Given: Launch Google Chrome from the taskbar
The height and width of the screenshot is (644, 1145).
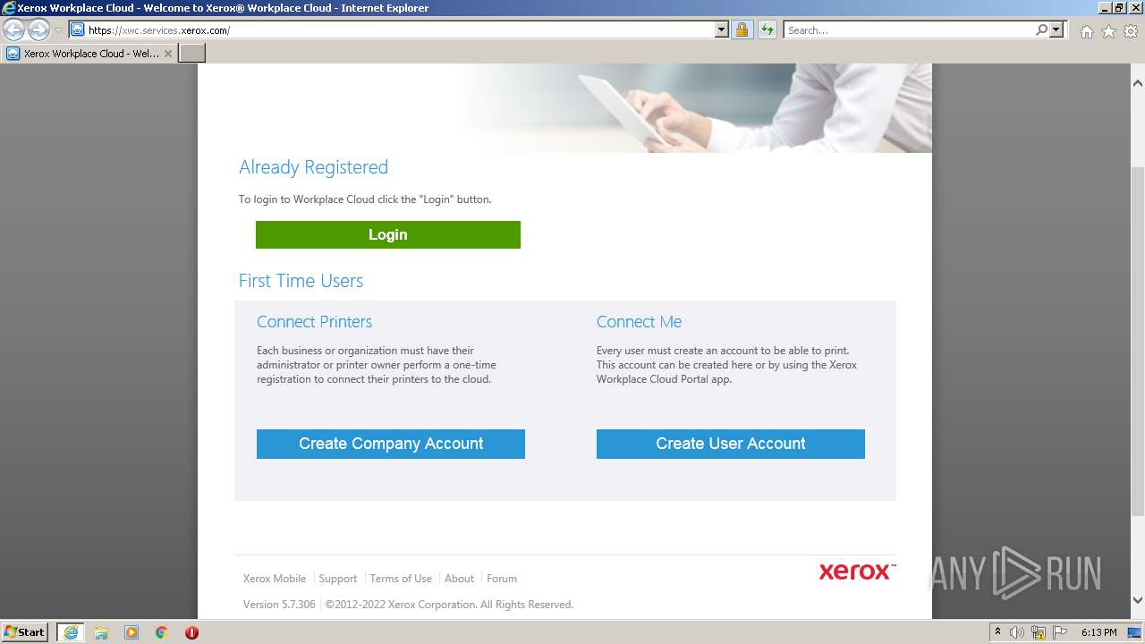Looking at the screenshot, I should click(x=162, y=632).
